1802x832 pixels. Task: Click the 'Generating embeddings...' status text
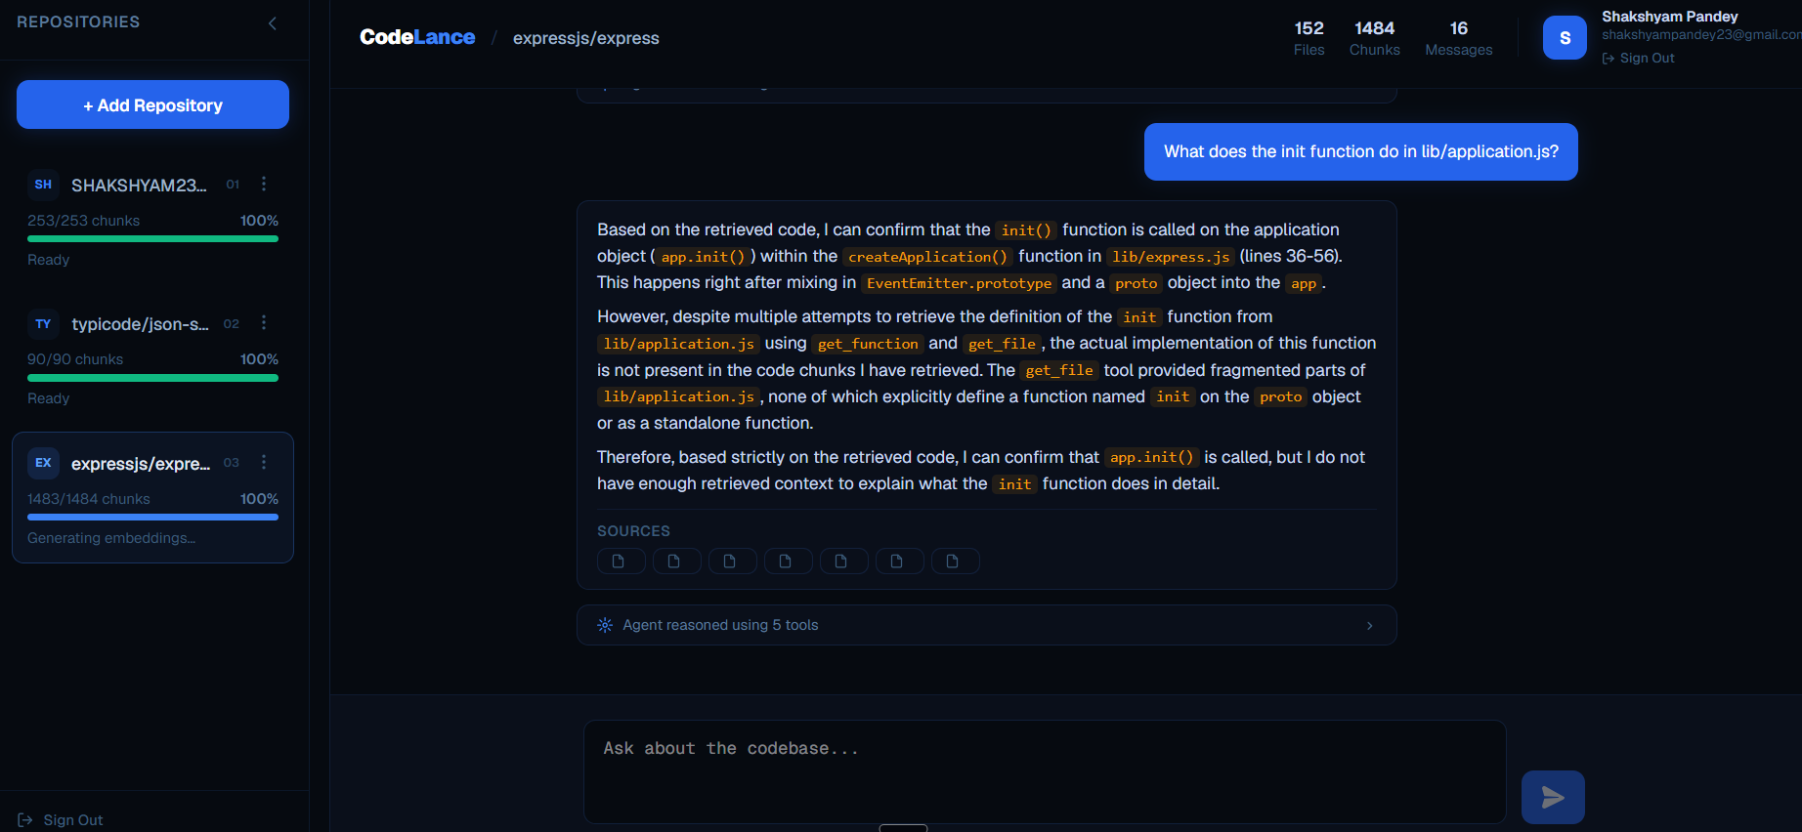click(x=111, y=538)
